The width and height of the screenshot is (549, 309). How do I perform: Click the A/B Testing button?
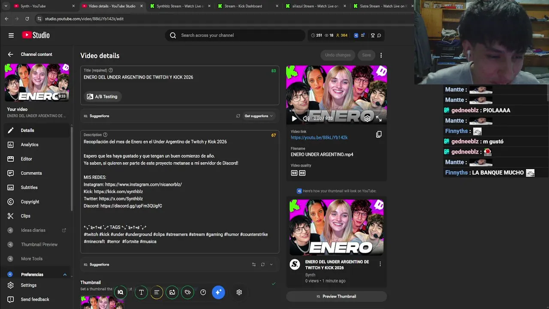coord(102,97)
